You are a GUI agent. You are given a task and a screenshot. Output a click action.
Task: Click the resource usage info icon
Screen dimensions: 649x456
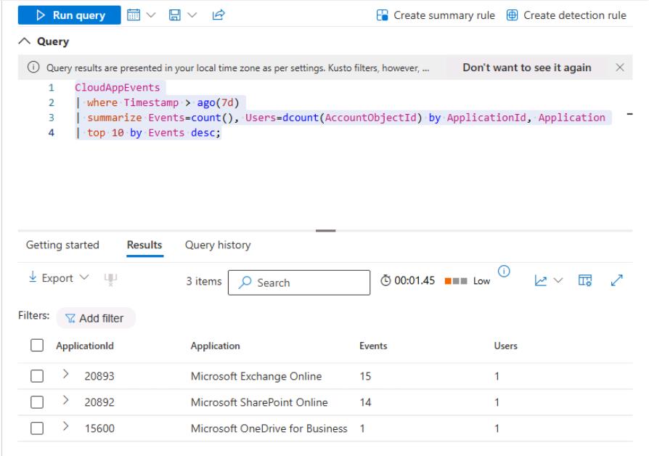505,272
